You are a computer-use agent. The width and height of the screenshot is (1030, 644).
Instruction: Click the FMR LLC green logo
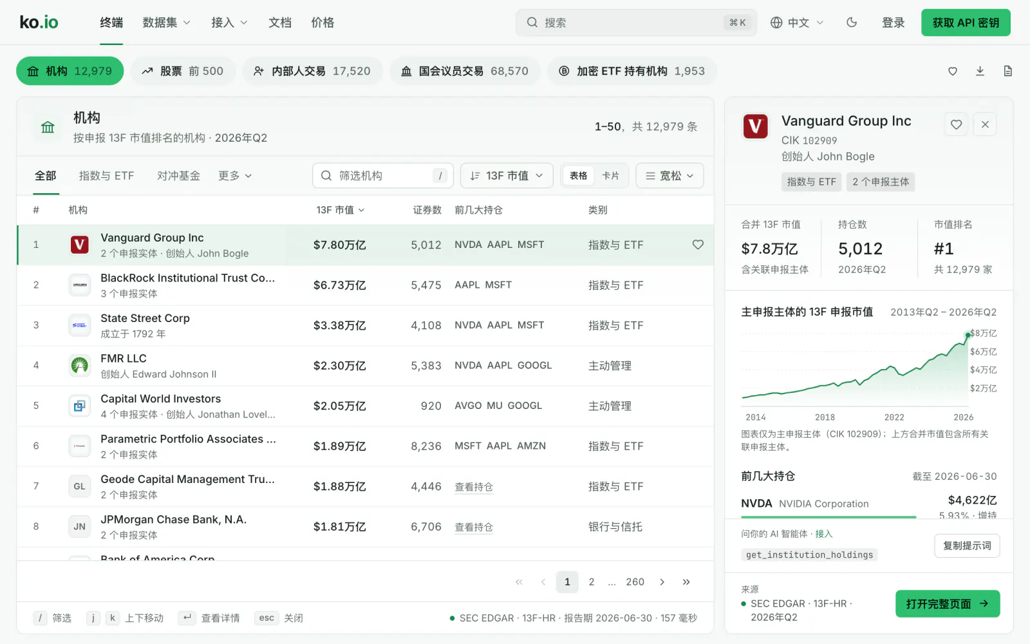80,365
